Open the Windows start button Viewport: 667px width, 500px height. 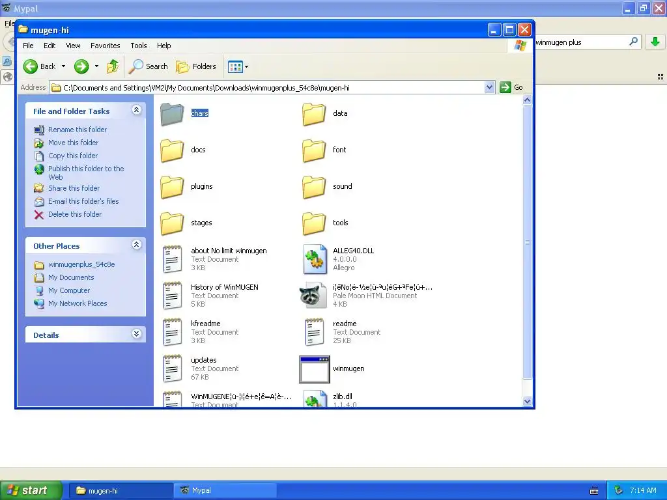(31, 491)
